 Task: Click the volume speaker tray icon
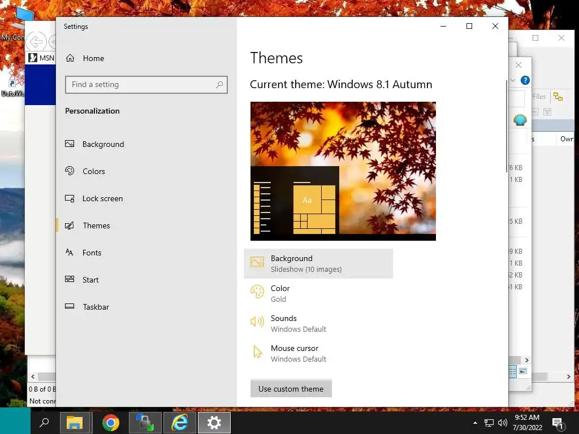tap(503, 423)
